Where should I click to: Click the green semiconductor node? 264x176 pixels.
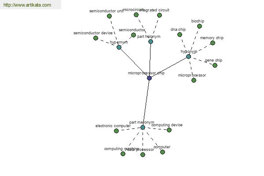click(133, 35)
